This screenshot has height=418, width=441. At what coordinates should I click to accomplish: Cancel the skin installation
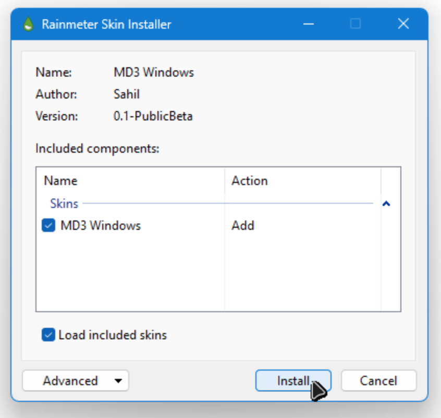coord(378,380)
